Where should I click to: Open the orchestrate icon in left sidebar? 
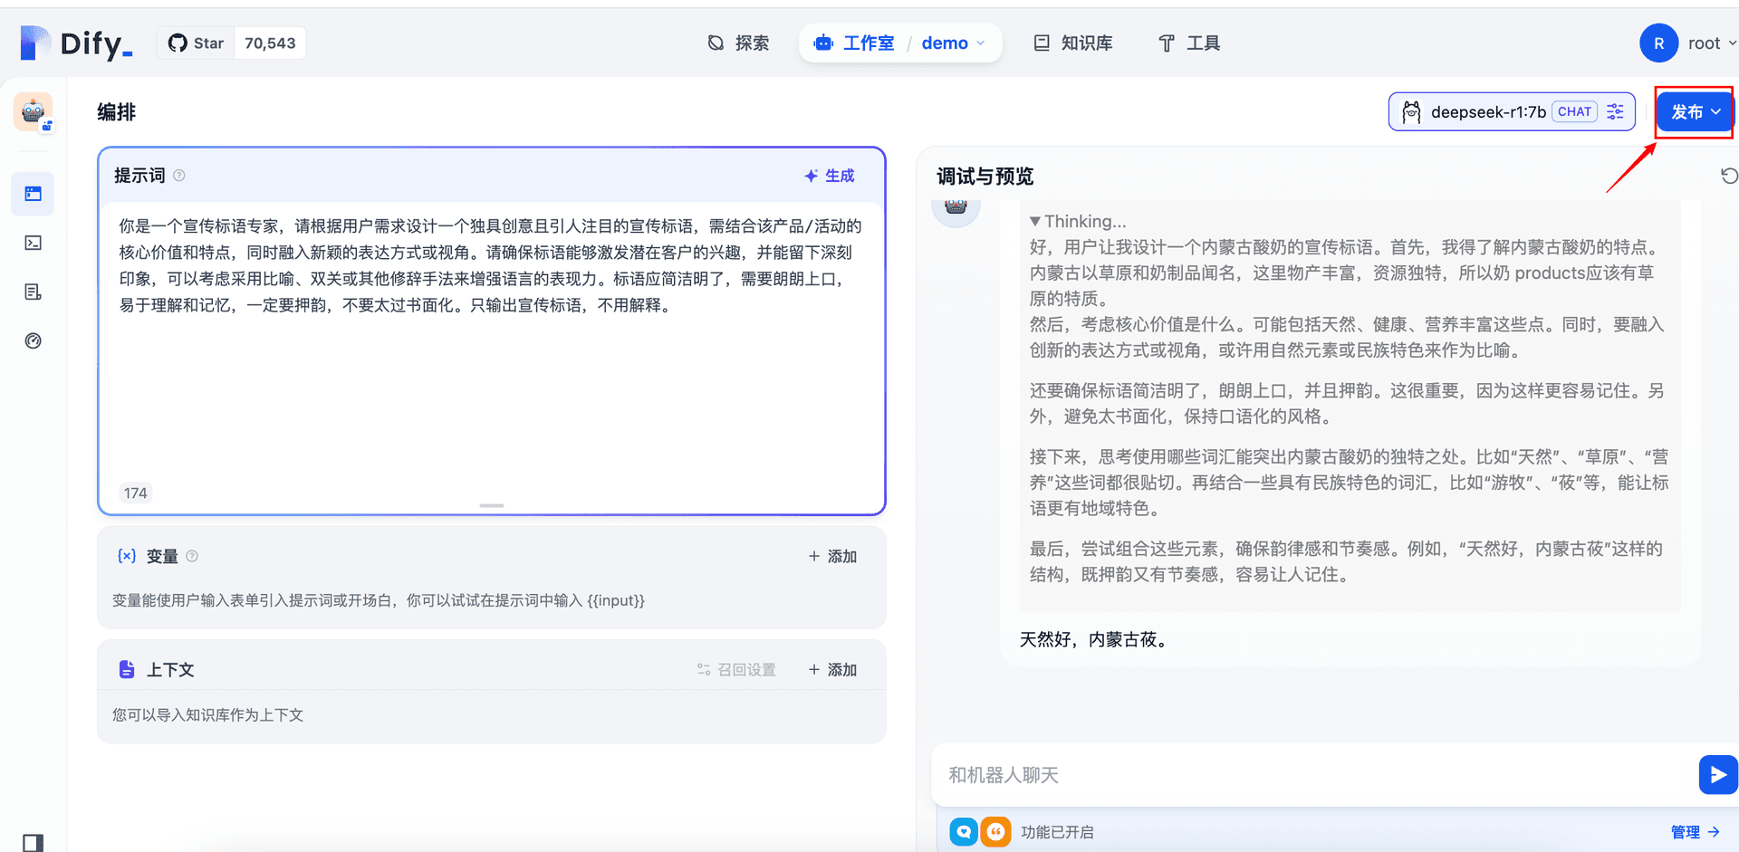click(x=34, y=194)
